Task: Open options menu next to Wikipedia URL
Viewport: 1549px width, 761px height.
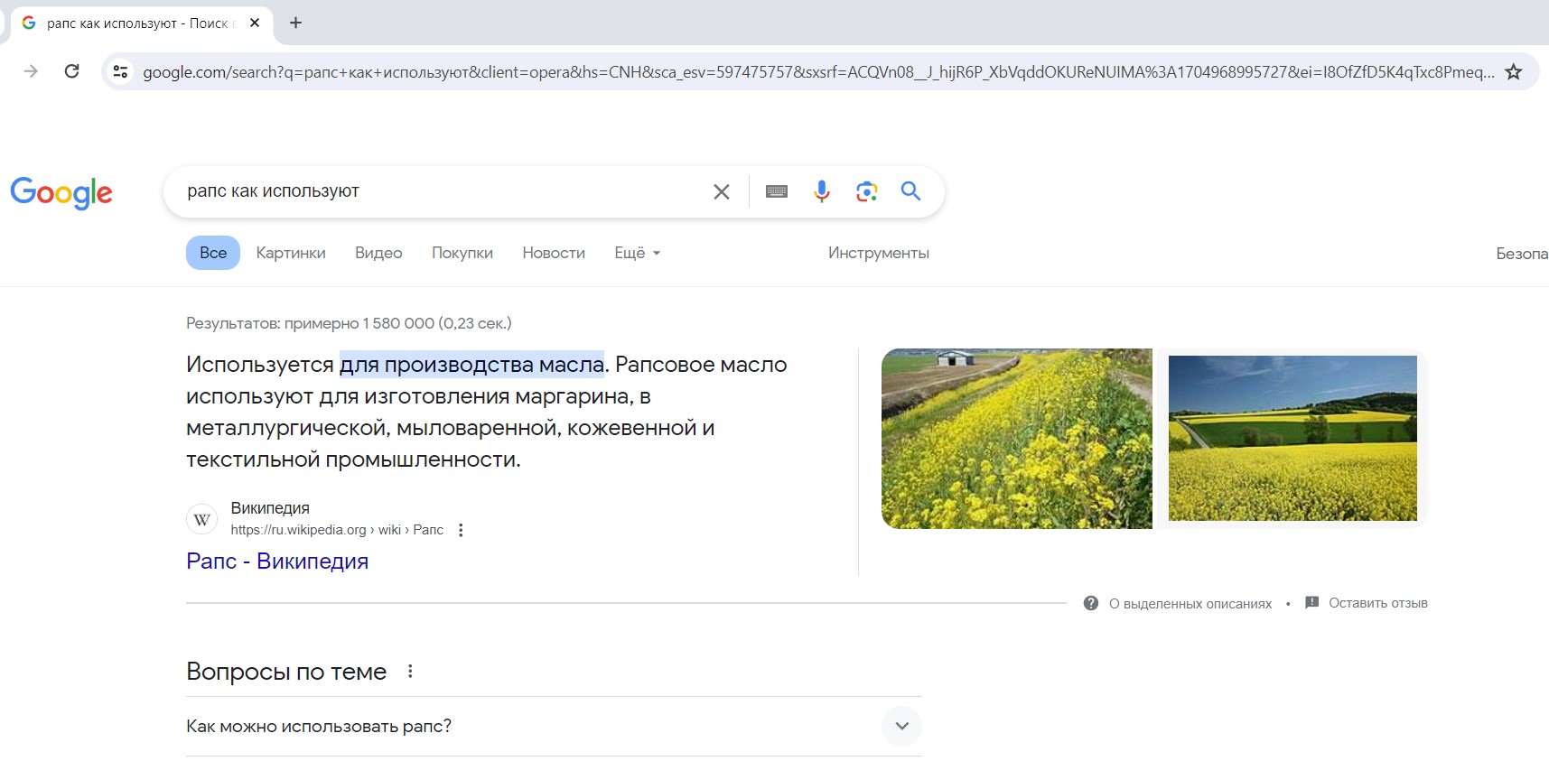Action: 461,530
